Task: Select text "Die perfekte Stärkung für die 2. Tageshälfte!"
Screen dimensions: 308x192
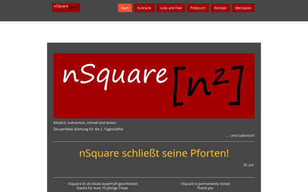Action: (88, 129)
